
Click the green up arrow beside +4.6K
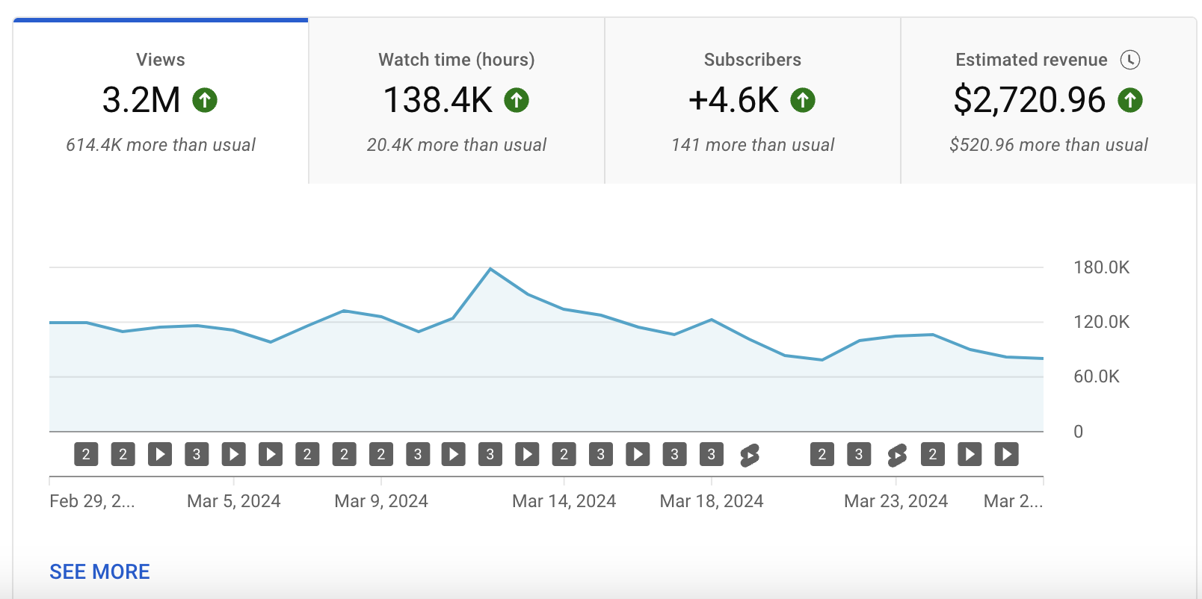pyautogui.click(x=803, y=100)
